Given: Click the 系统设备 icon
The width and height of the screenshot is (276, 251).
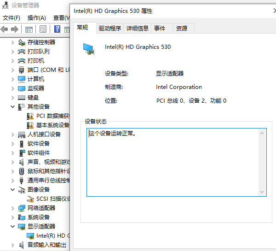Looking at the screenshot, I should tap(22, 217).
